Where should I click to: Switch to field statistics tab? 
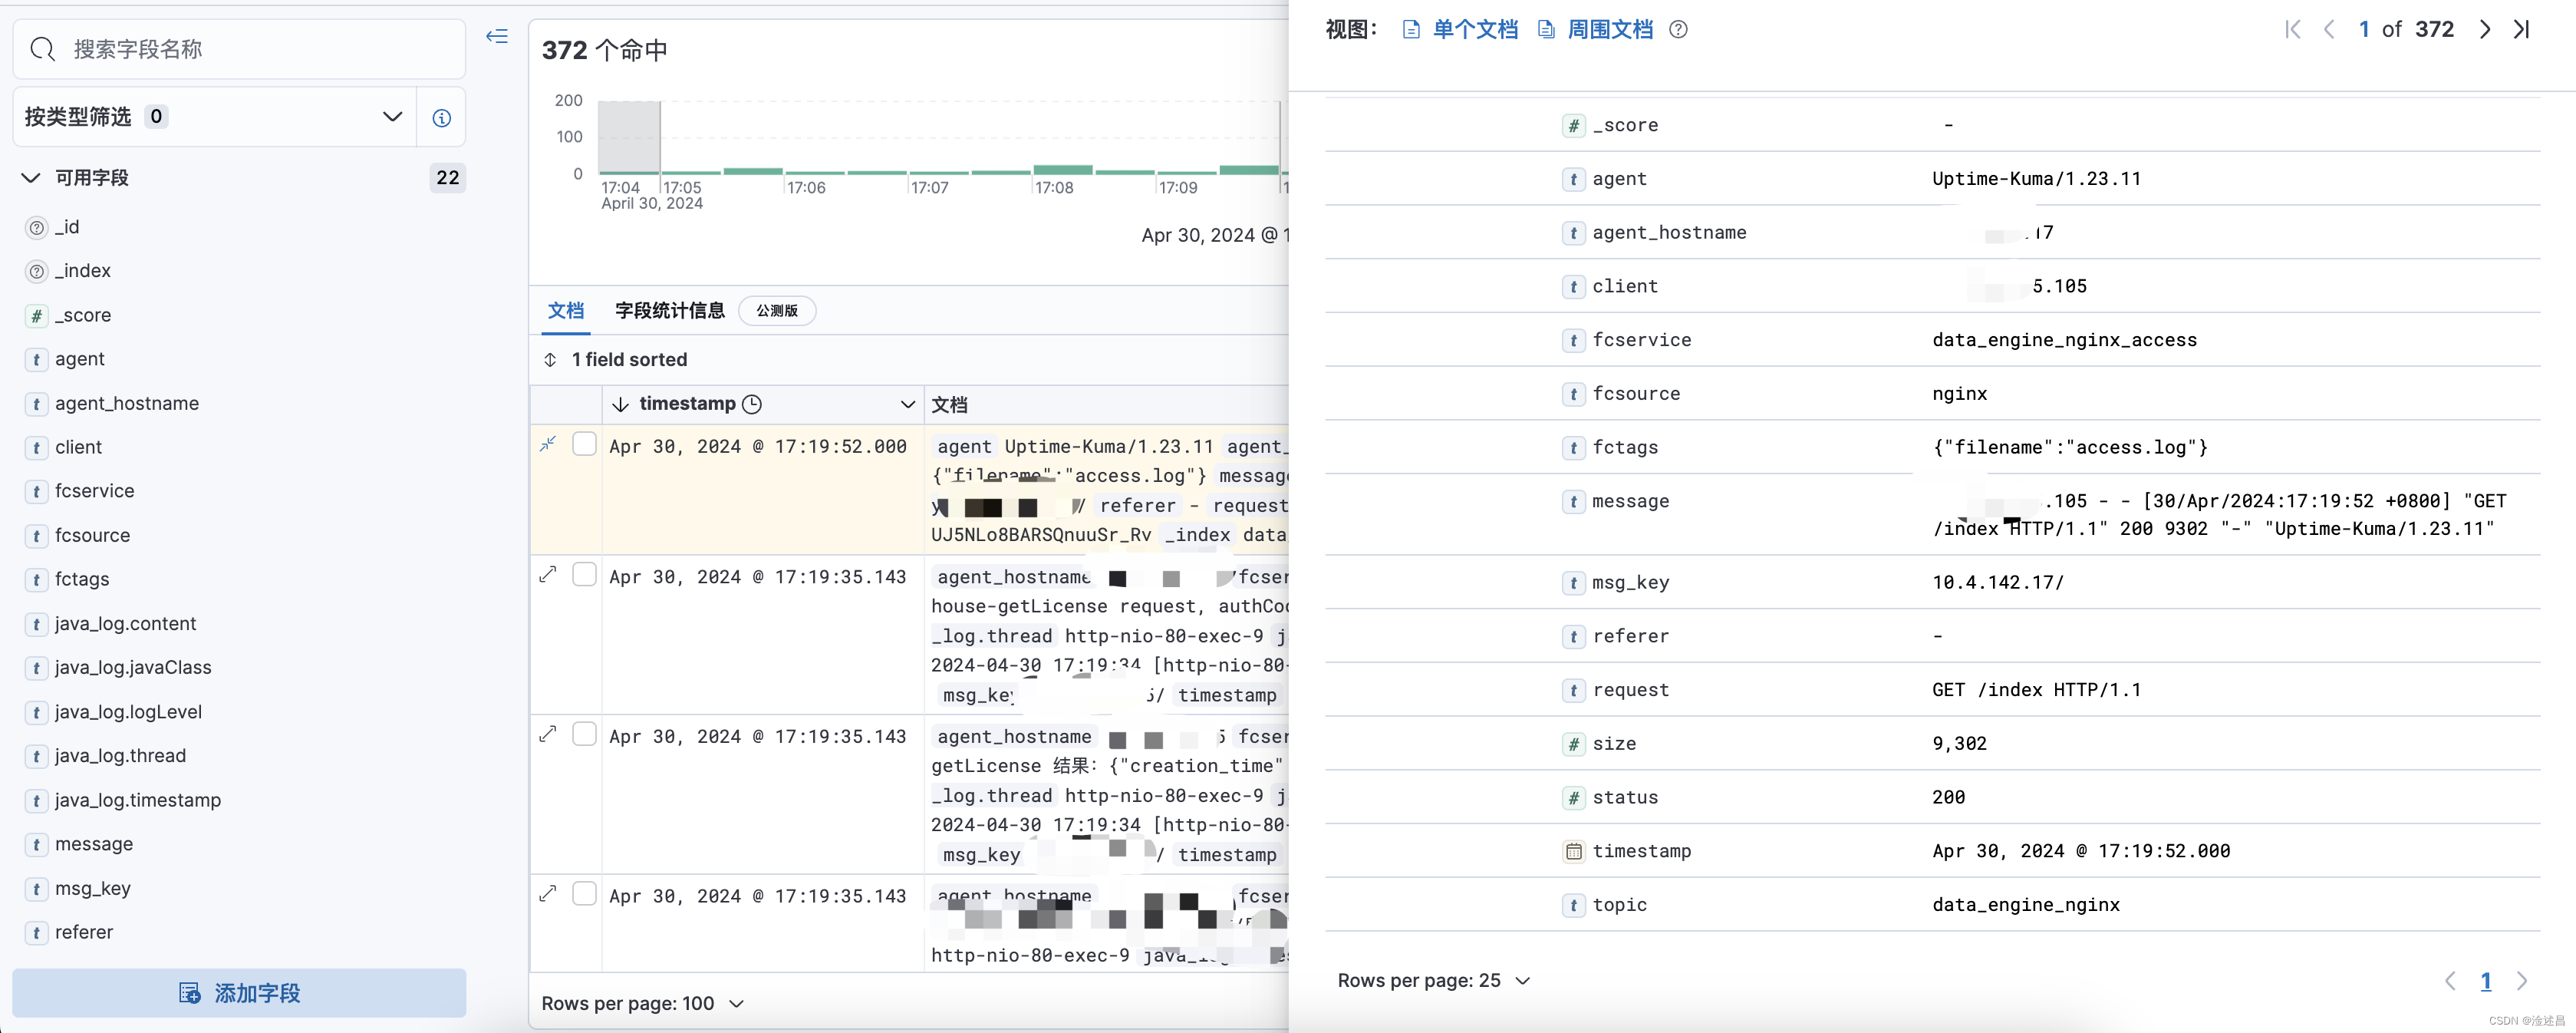[x=669, y=310]
